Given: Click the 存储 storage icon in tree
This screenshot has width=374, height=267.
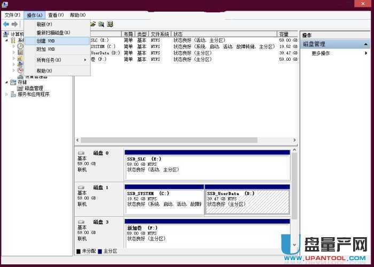Looking at the screenshot, I should 13,82.
